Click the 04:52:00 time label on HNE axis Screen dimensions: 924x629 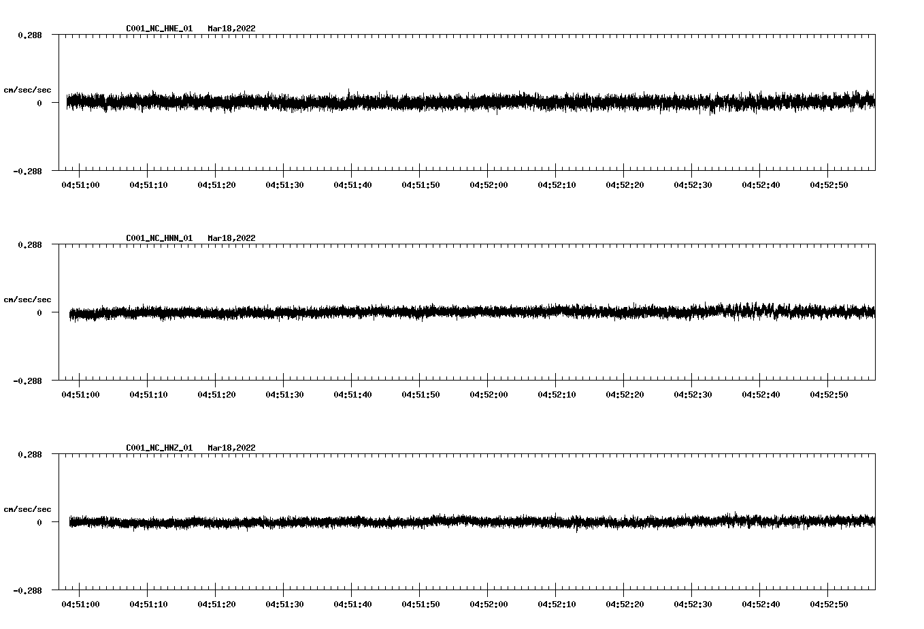489,185
